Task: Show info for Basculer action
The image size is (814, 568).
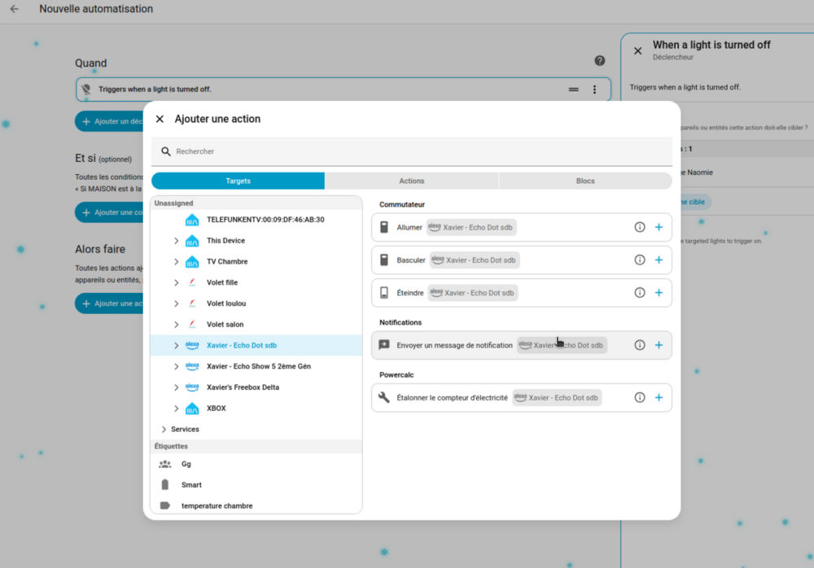Action: (x=640, y=260)
